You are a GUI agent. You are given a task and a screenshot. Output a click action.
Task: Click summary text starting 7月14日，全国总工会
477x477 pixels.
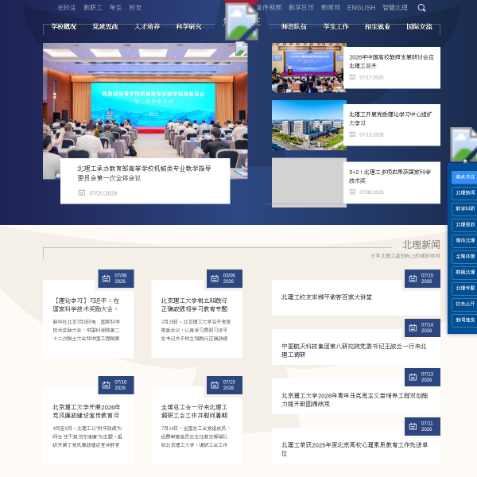click(195, 436)
